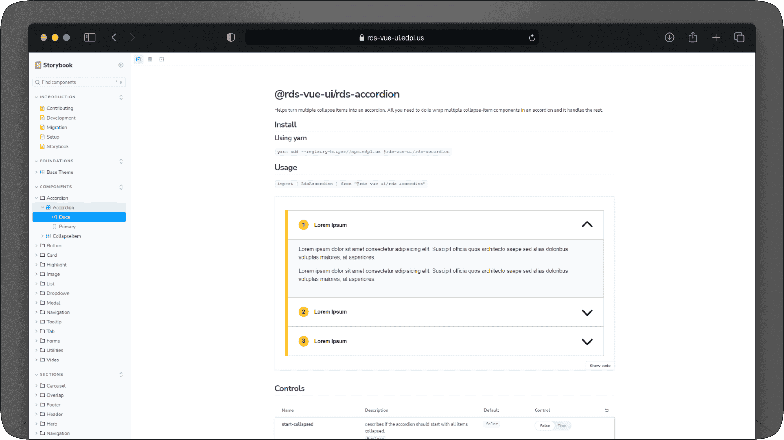Screen dimensions: 784x440
Task: Expand all under Sections with arrows icon
Action: point(121,374)
